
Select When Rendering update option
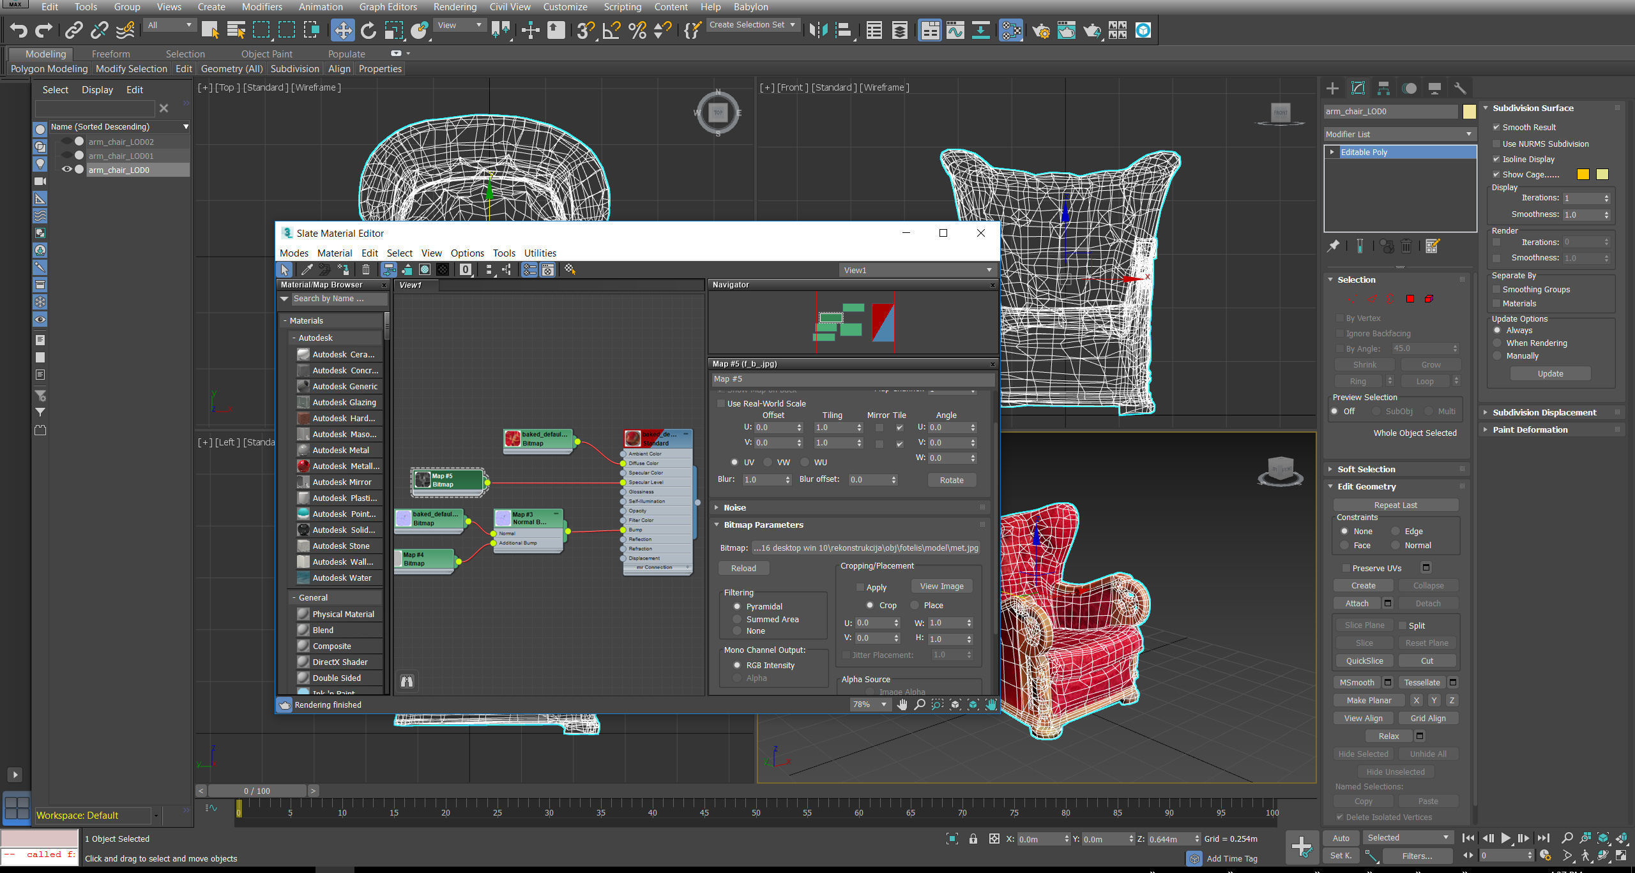coord(1497,343)
